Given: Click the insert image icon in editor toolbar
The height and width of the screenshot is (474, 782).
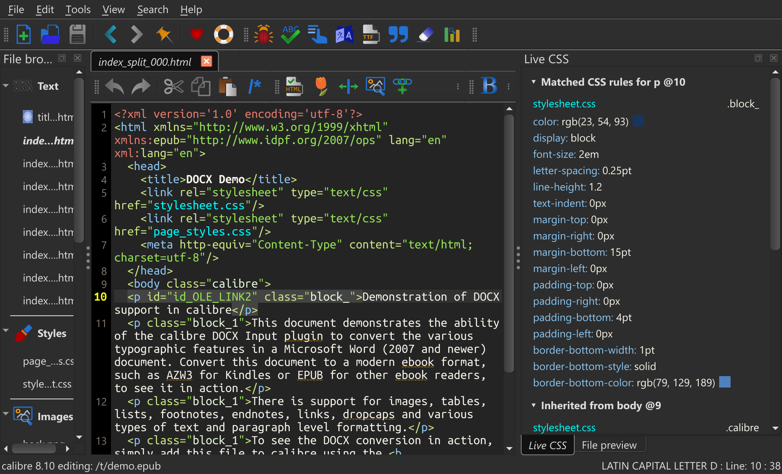Looking at the screenshot, I should 375,86.
